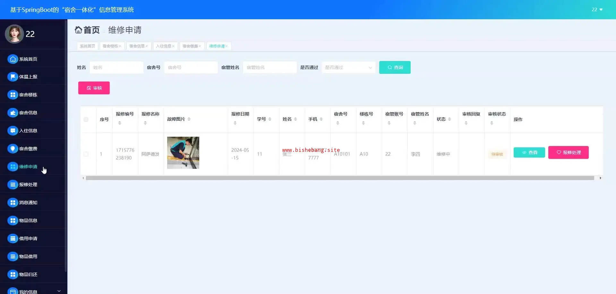The height and width of the screenshot is (294, 616).
Task: Click the pink 审核 button
Action: click(94, 88)
